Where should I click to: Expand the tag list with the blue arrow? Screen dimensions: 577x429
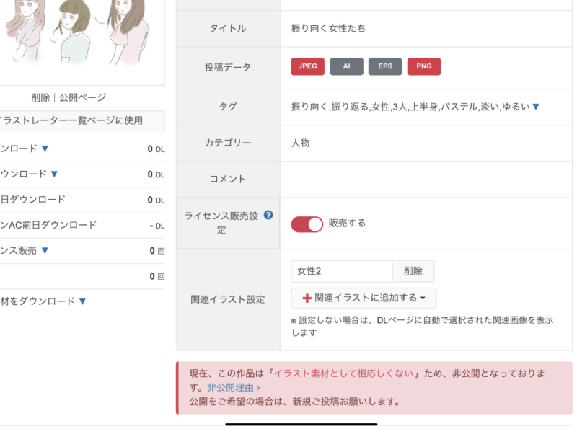click(x=536, y=107)
